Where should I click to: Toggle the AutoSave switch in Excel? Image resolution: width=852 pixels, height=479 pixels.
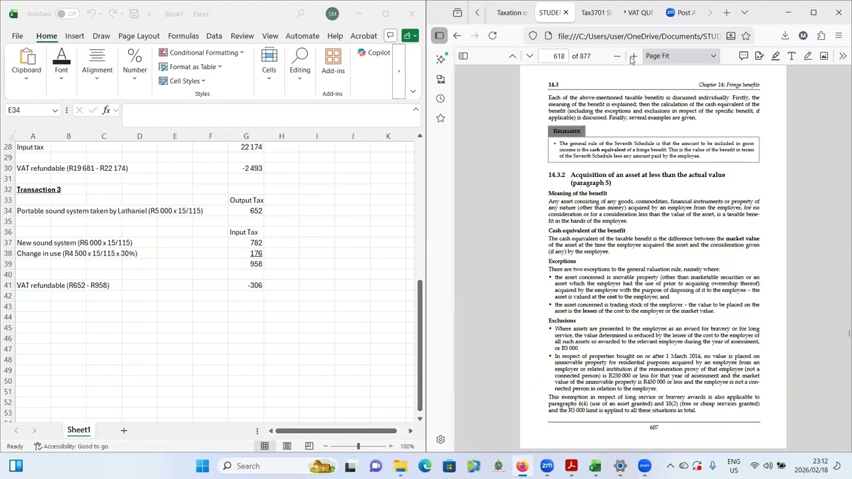(x=67, y=14)
